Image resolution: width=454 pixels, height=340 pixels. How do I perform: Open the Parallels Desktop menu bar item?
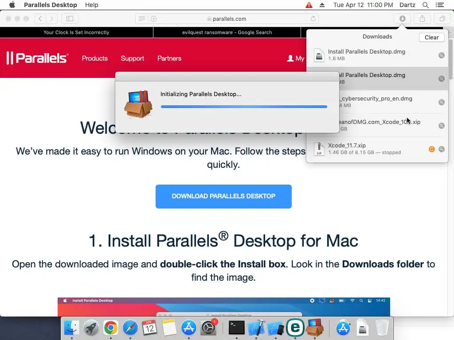(x=51, y=5)
